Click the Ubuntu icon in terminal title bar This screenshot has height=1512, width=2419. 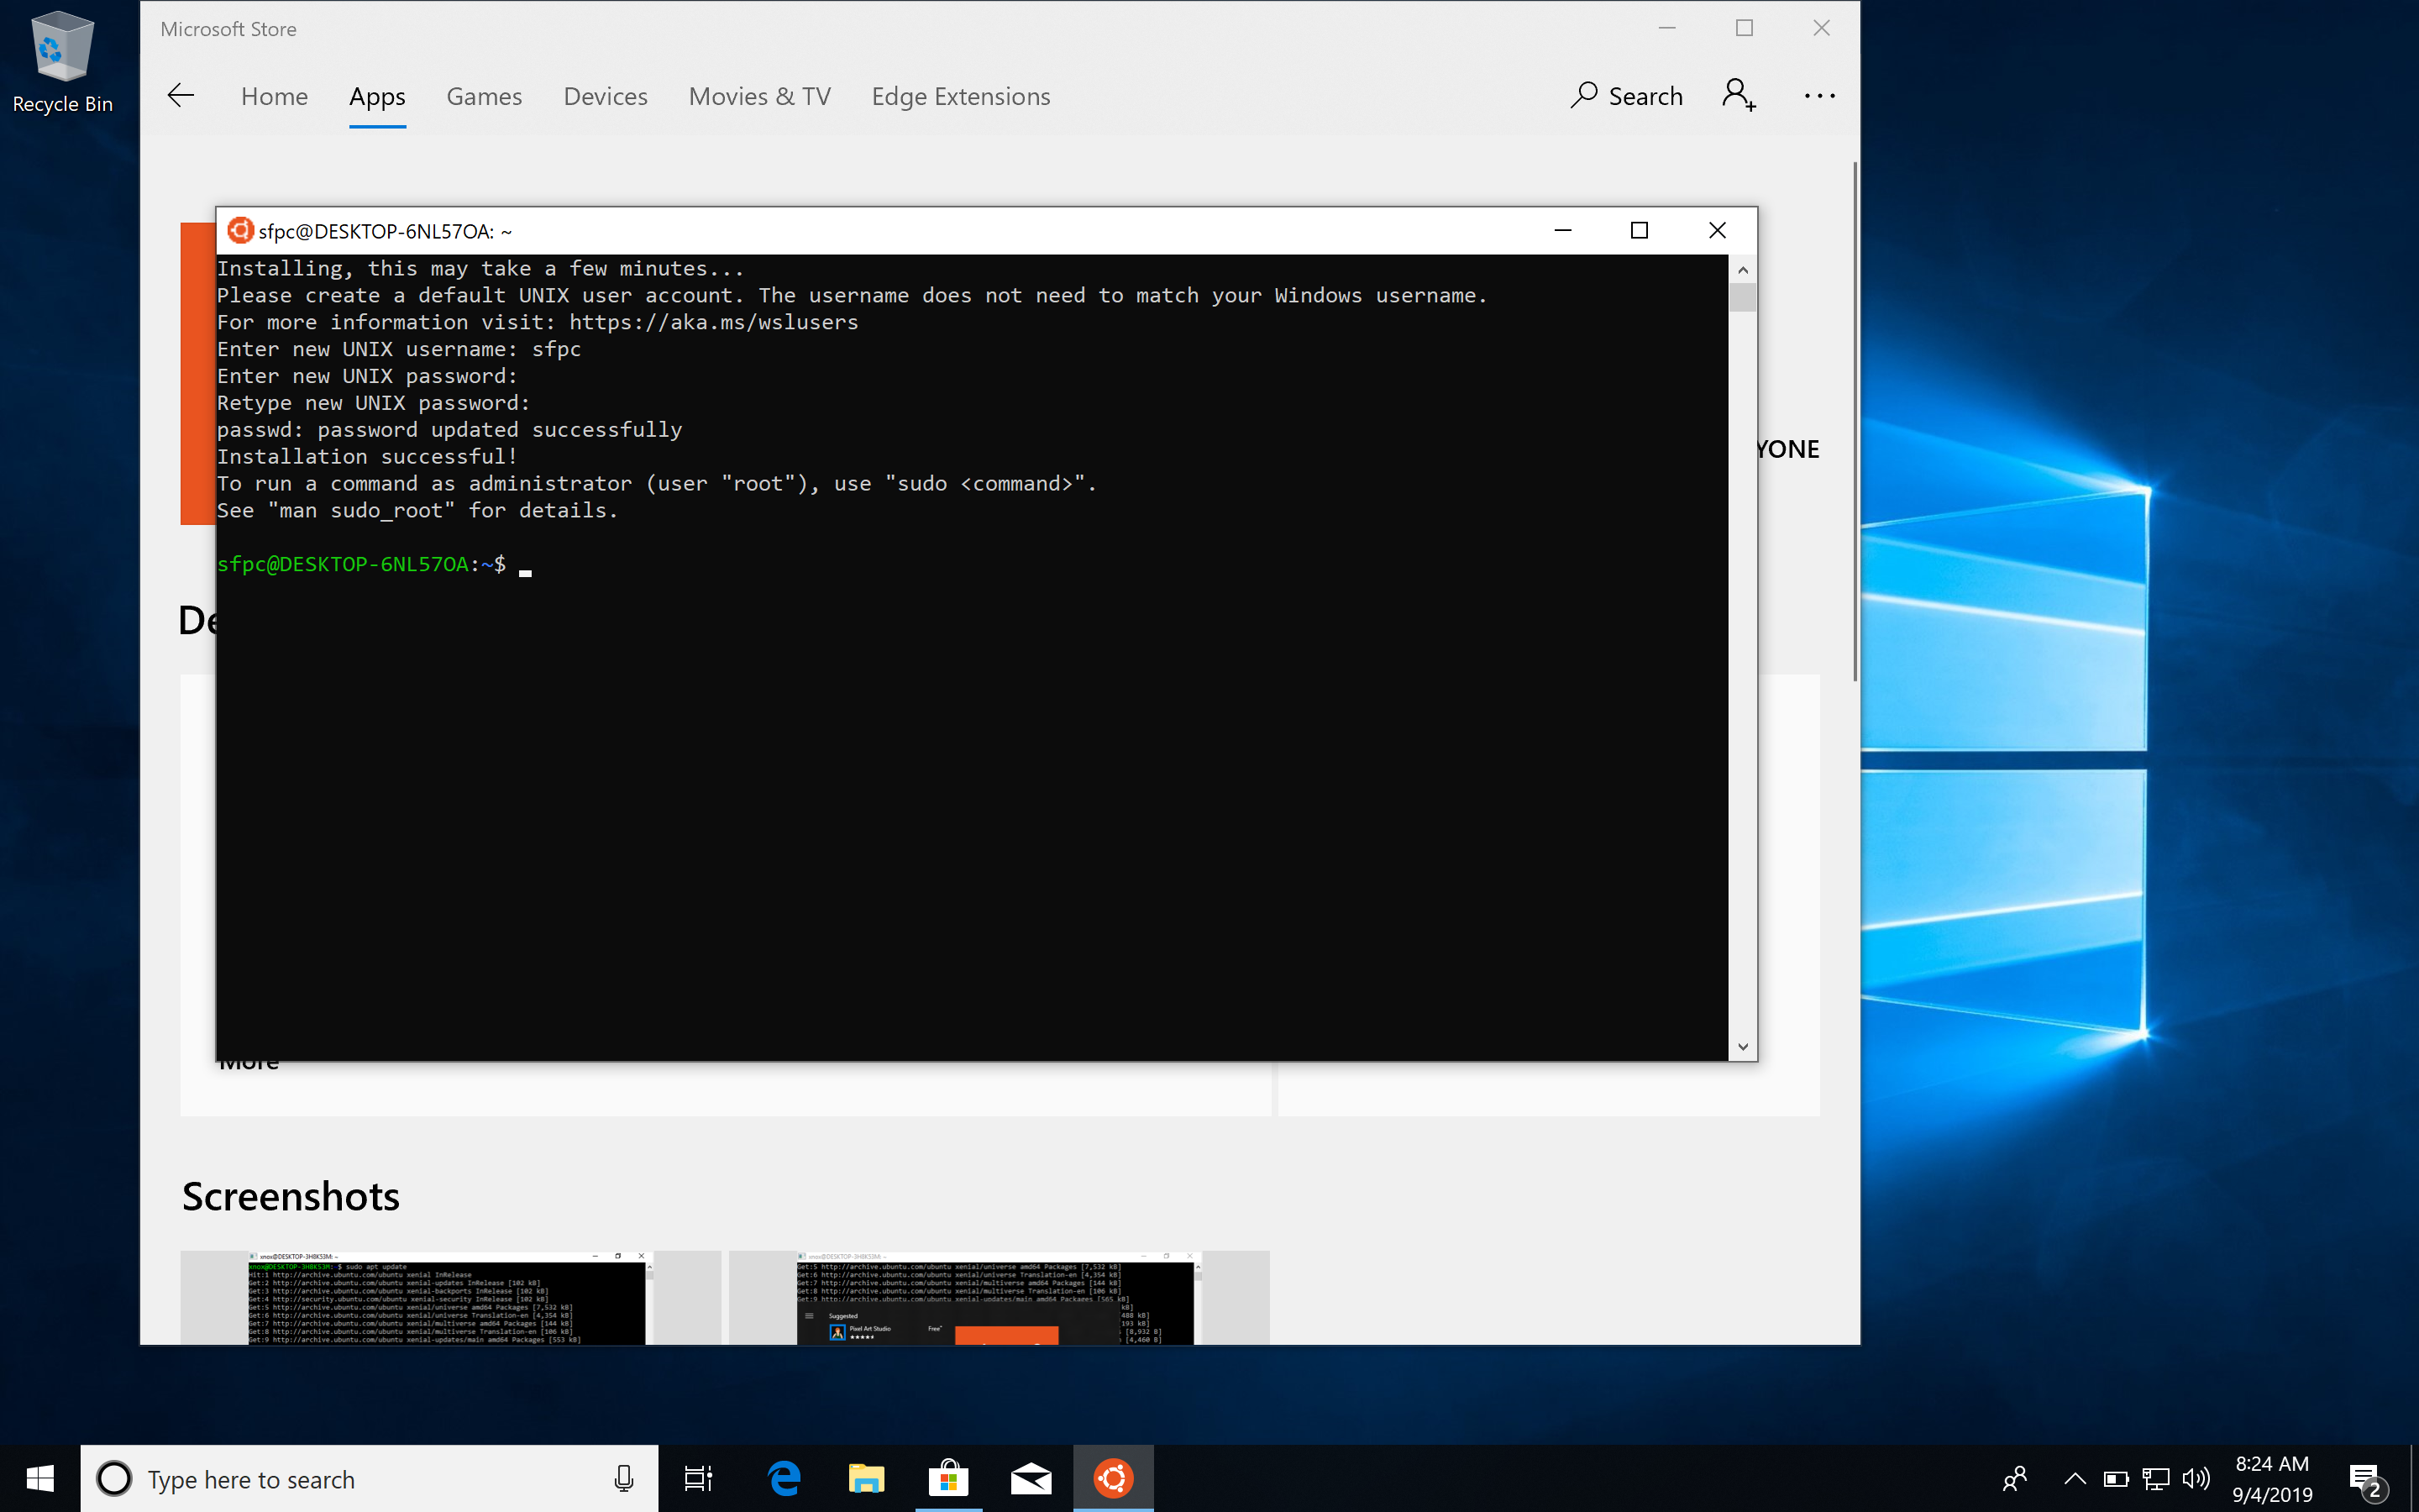pos(240,231)
